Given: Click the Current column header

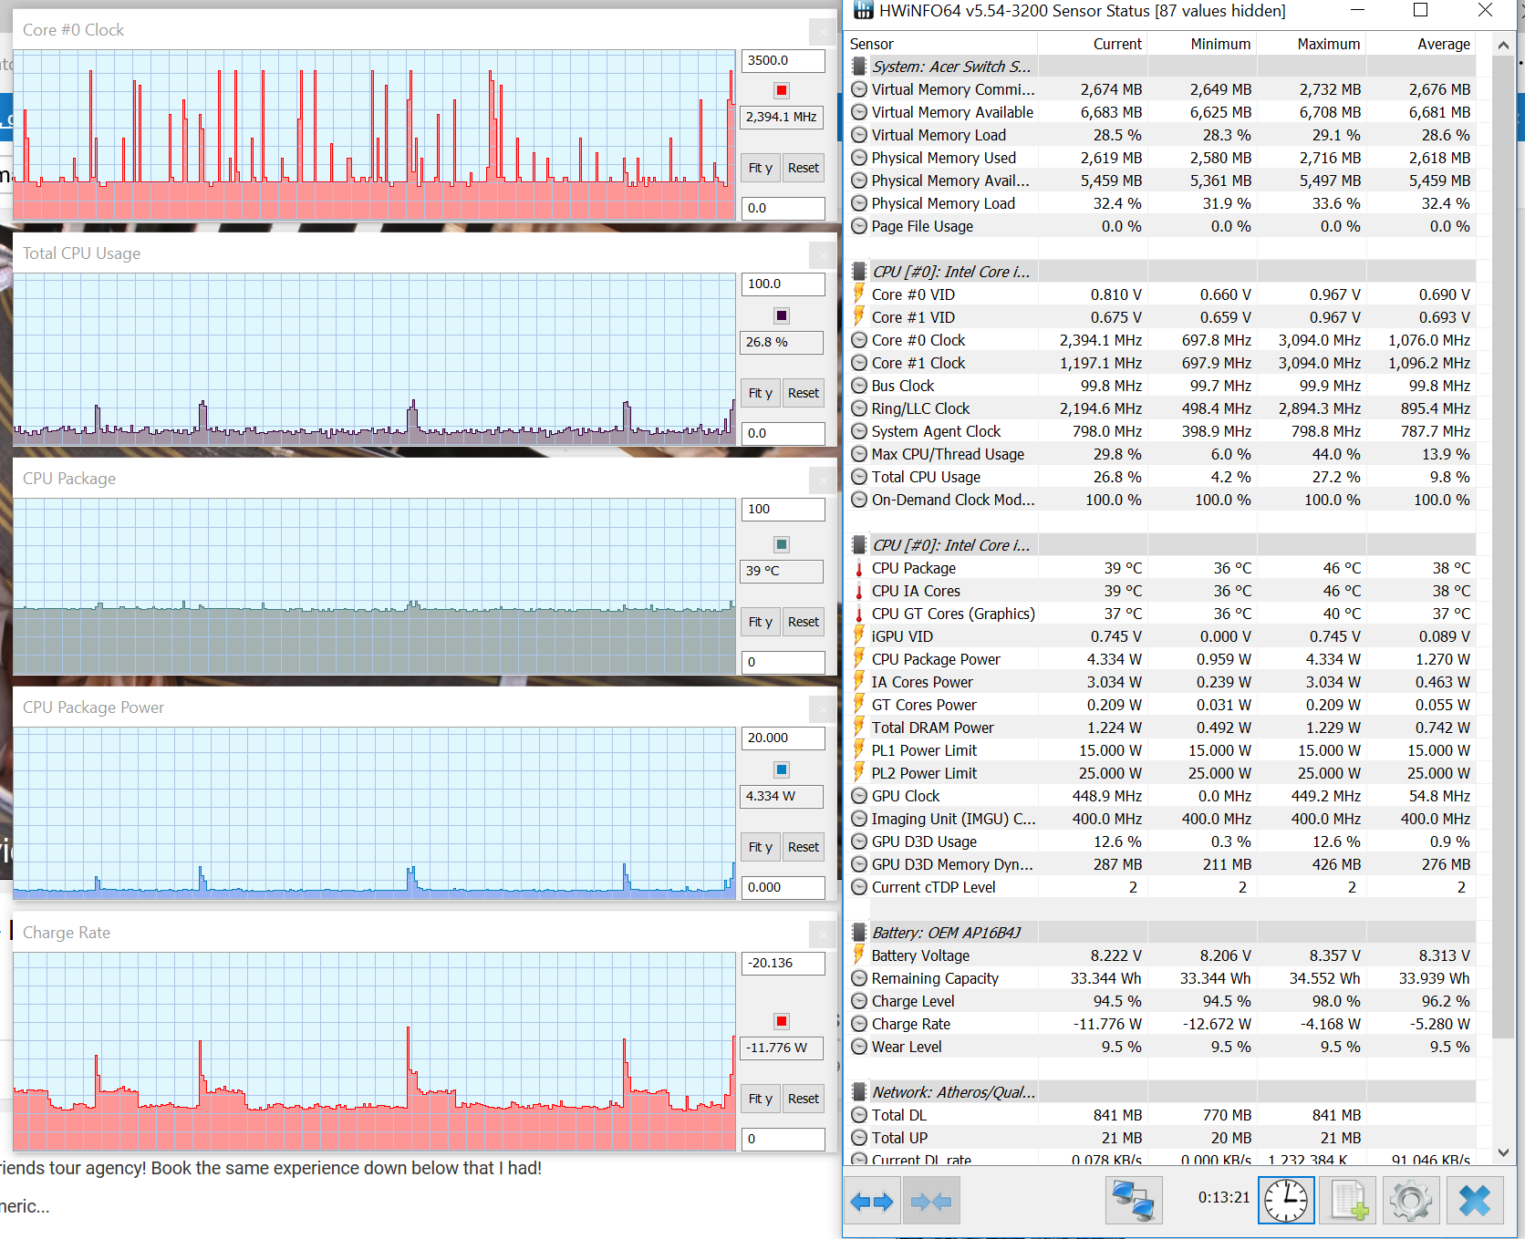Looking at the screenshot, I should click(1093, 44).
